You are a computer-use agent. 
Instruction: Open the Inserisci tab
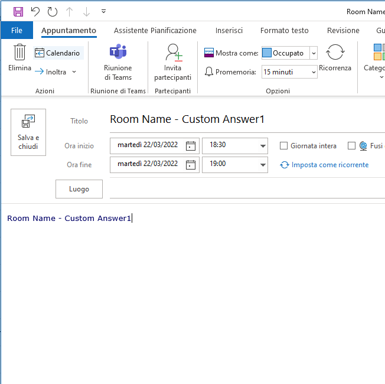(229, 31)
